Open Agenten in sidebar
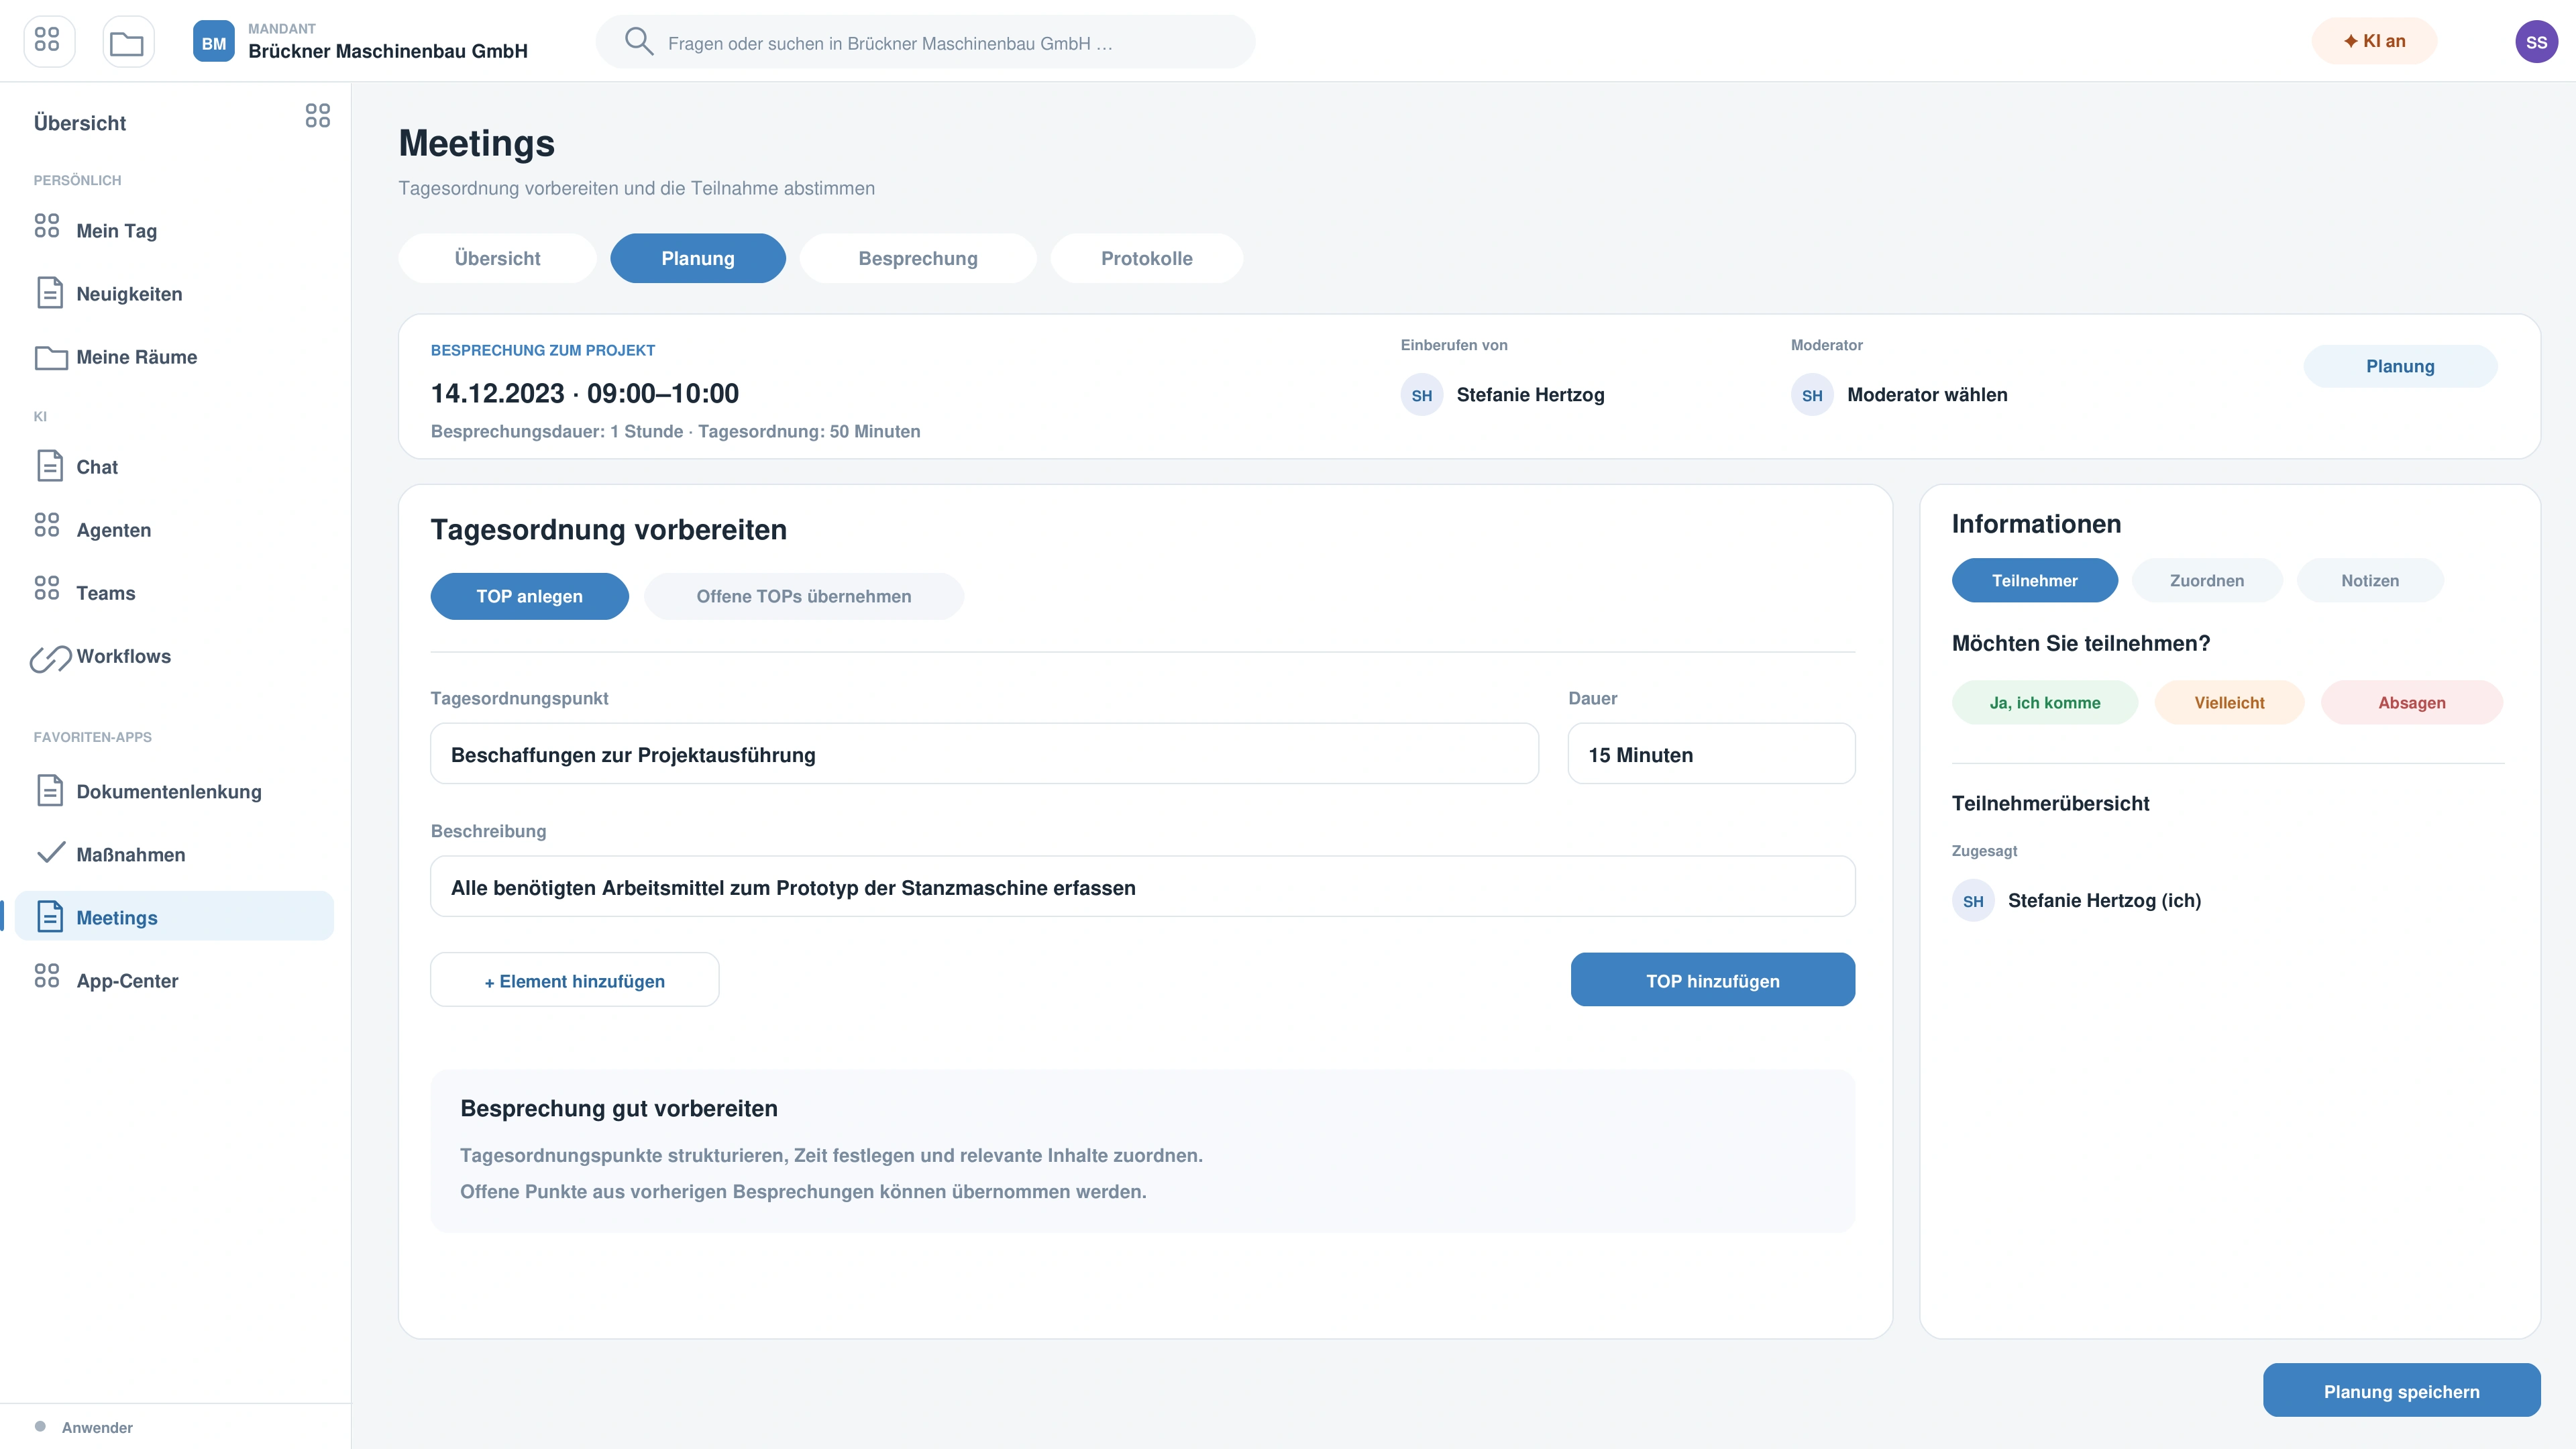 click(175, 530)
